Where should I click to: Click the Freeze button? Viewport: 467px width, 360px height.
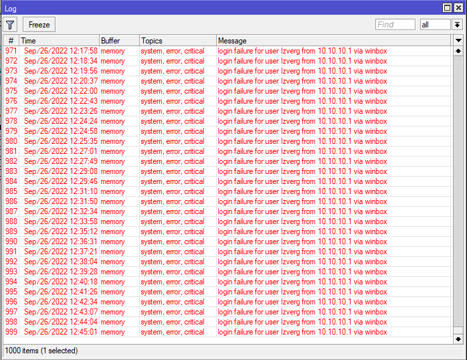point(39,25)
